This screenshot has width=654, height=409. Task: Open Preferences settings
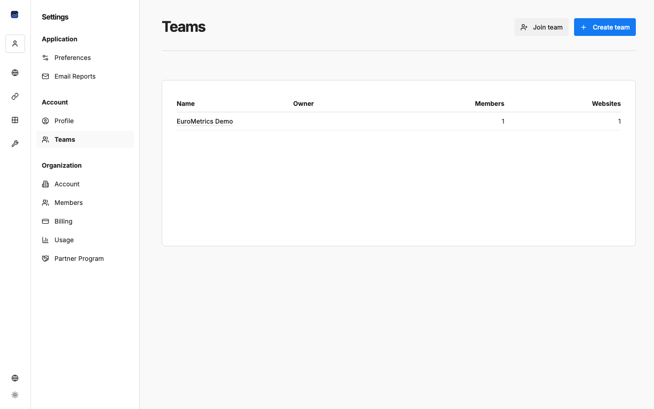85,58
